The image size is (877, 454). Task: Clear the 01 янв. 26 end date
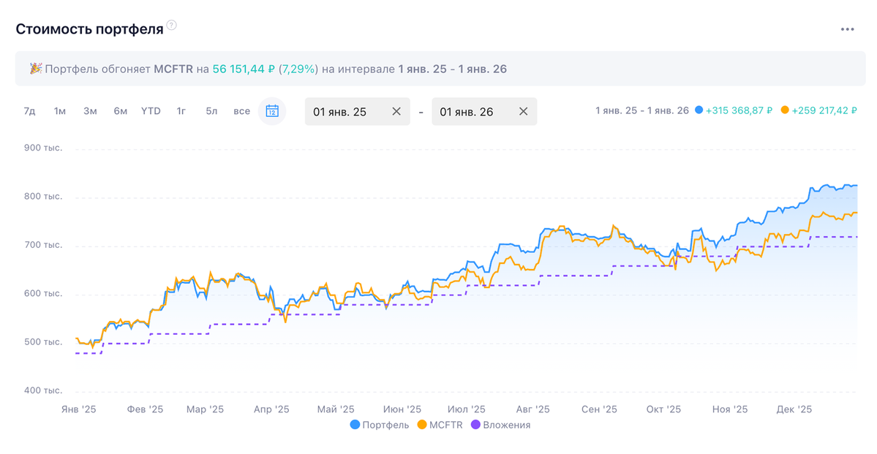pos(523,112)
